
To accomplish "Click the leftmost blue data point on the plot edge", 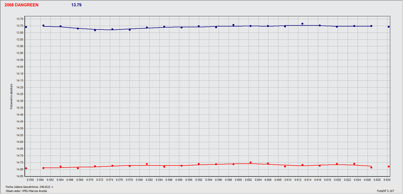I will coord(26,27).
